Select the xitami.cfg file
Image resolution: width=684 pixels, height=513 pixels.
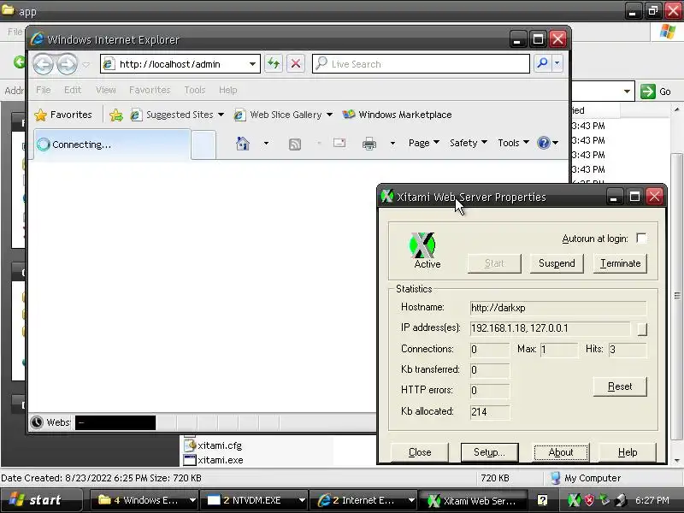point(213,445)
